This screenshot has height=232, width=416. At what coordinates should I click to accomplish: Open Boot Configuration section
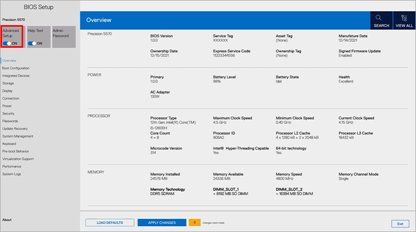(x=15, y=68)
